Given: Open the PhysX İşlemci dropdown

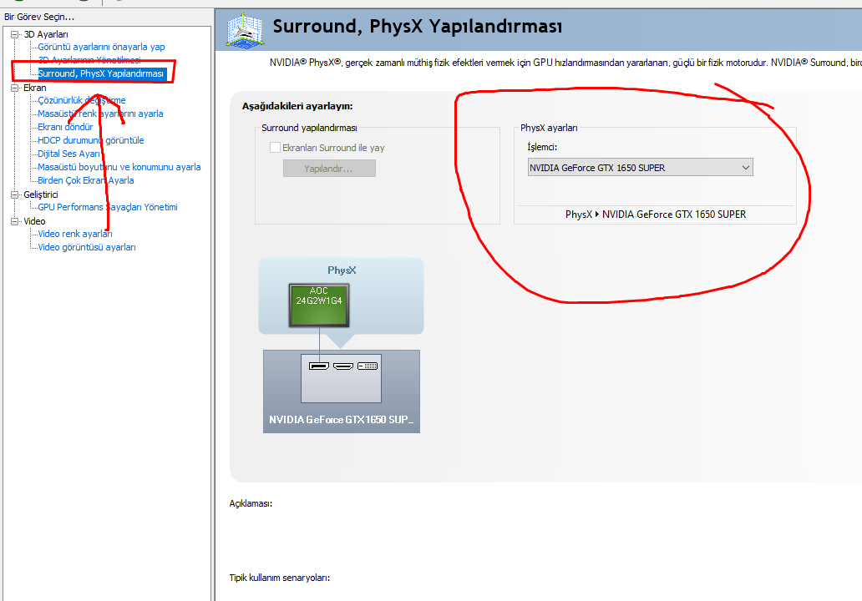Looking at the screenshot, I should (x=640, y=168).
